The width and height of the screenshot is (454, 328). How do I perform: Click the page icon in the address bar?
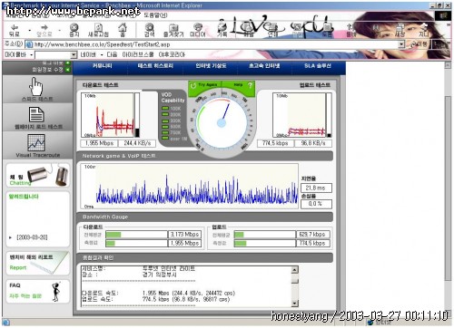(29, 44)
